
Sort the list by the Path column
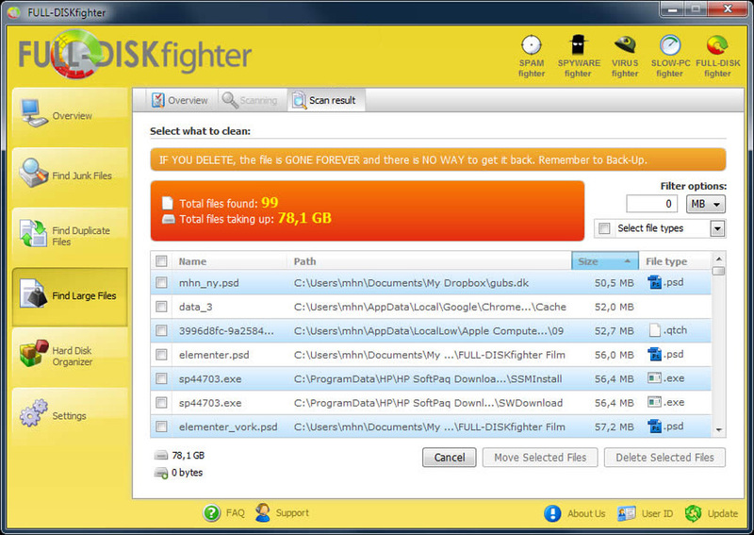tap(430, 261)
